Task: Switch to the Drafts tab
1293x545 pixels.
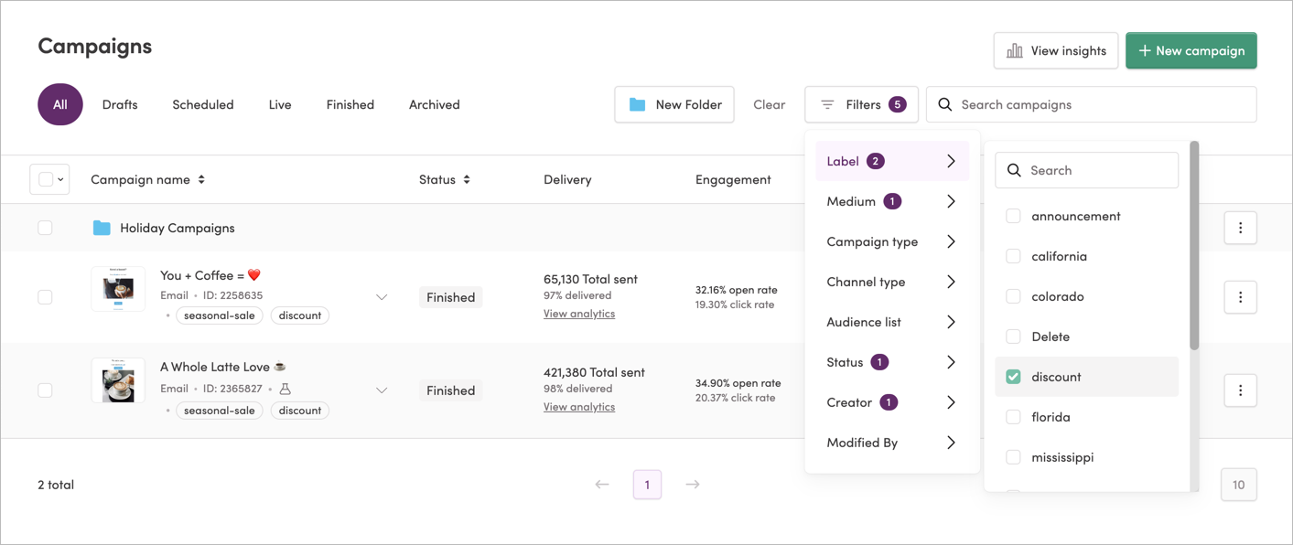Action: (119, 103)
